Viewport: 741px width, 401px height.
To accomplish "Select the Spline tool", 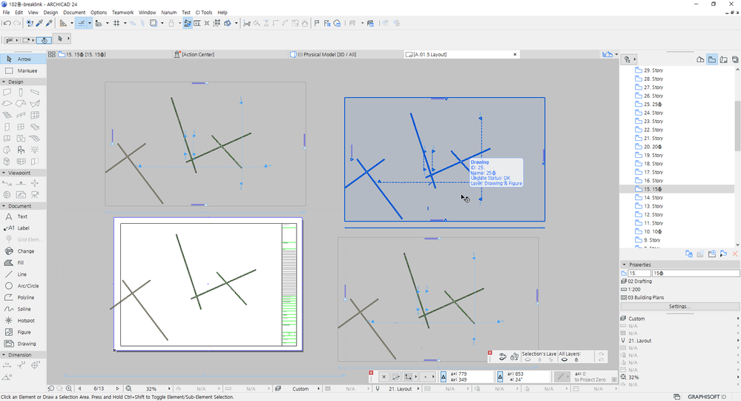I will (22, 309).
